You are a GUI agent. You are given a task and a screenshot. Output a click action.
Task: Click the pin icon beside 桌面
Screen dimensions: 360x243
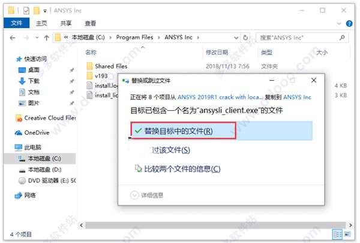72,70
